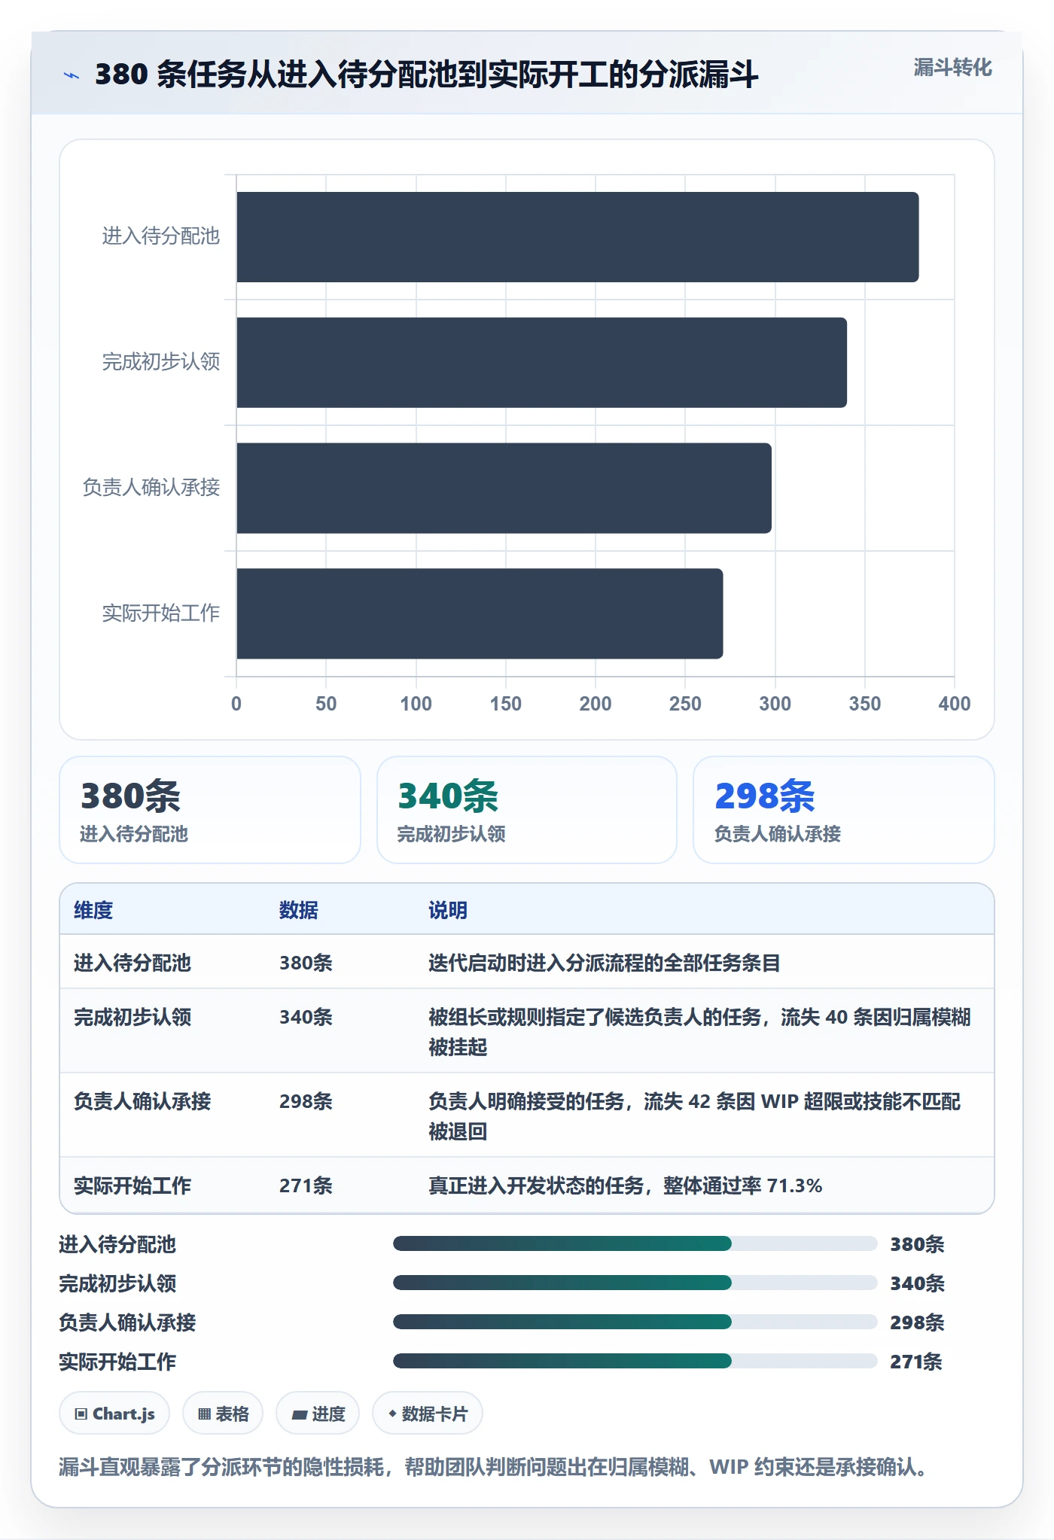
Task: Click the lightning icon beside the title
Action: [x=72, y=75]
